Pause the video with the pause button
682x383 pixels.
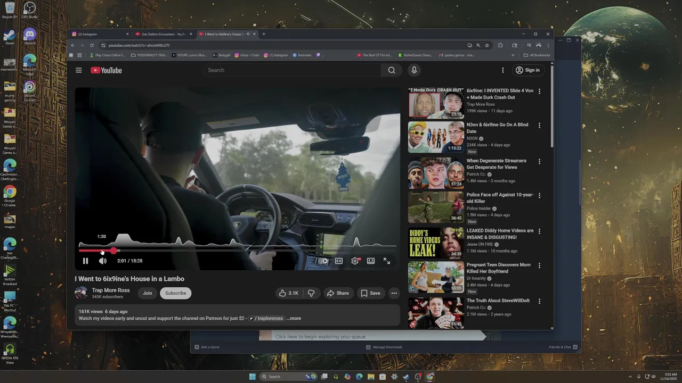coord(85,261)
